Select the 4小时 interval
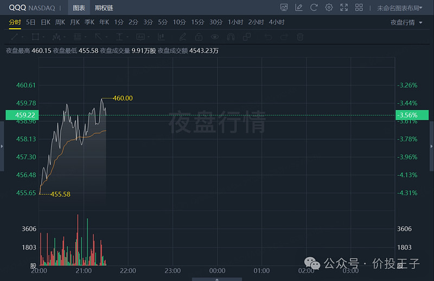The width and height of the screenshot is (434, 281). pyautogui.click(x=277, y=22)
